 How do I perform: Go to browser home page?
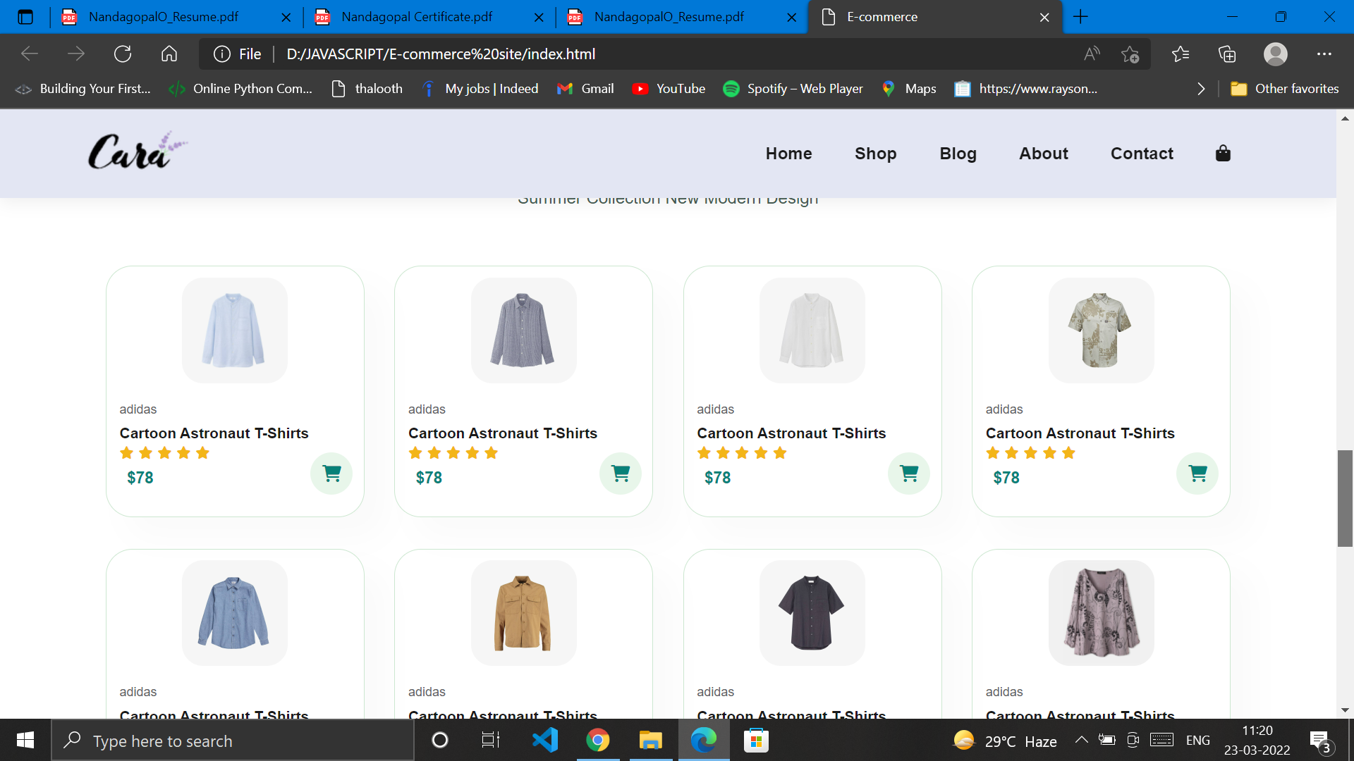[x=169, y=54]
